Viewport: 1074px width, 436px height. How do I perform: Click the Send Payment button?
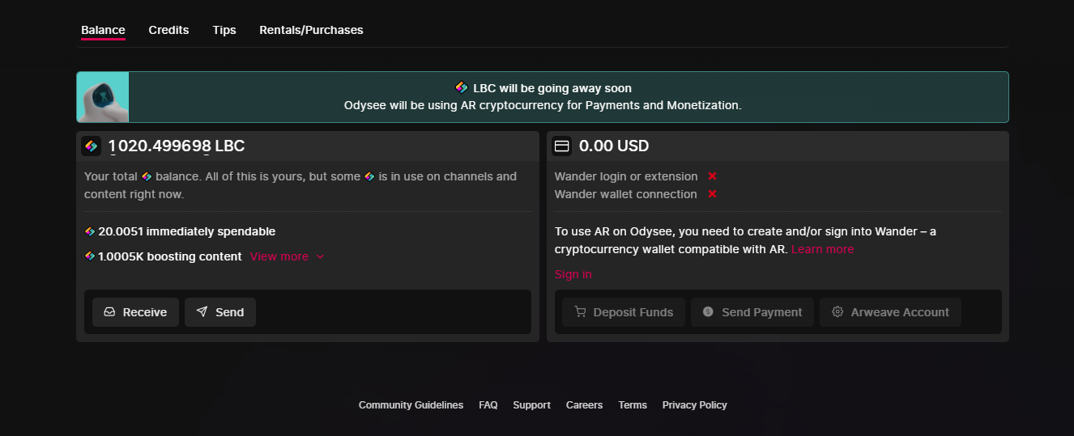pyautogui.click(x=752, y=312)
